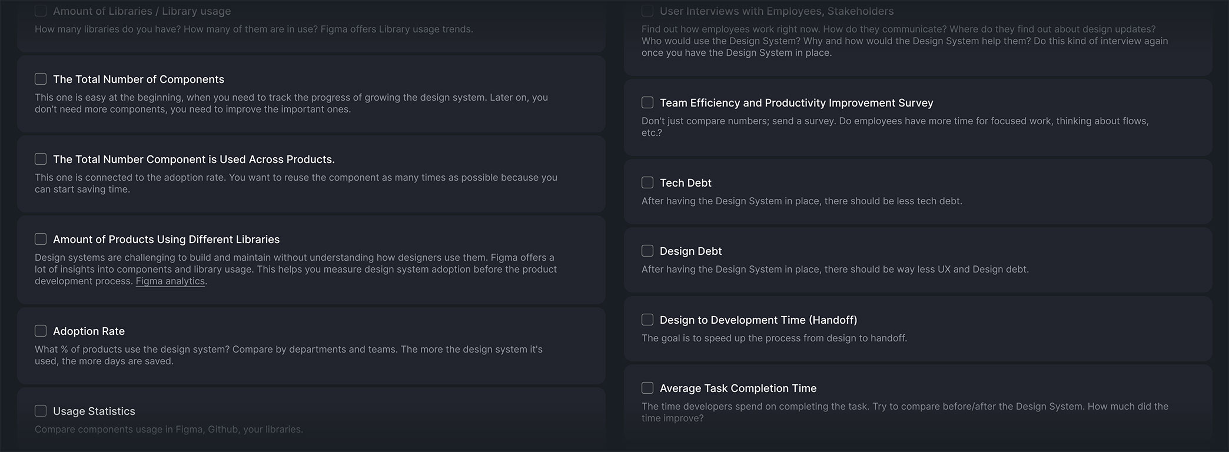
Task: Click the 'Design Debt' heading label
Action: pos(690,251)
